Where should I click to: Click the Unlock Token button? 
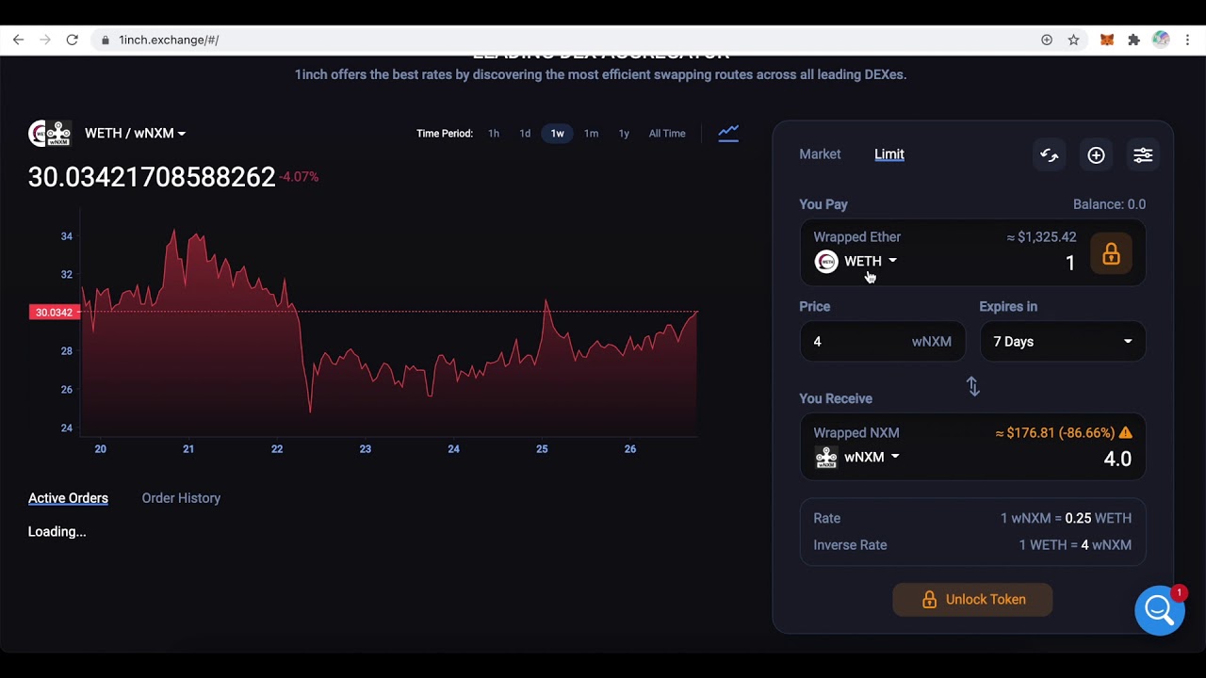click(x=972, y=600)
